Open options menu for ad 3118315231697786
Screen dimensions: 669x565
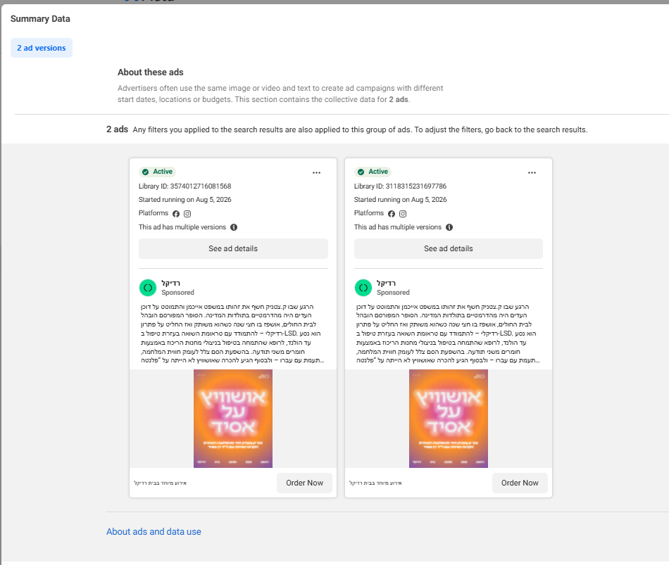click(532, 172)
